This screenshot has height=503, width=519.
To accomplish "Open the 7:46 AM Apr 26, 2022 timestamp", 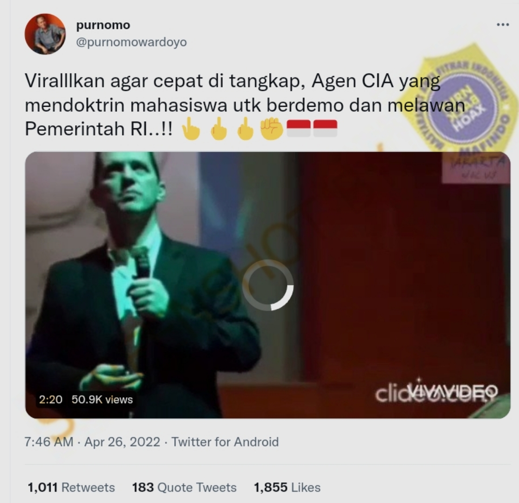I will tap(92, 442).
